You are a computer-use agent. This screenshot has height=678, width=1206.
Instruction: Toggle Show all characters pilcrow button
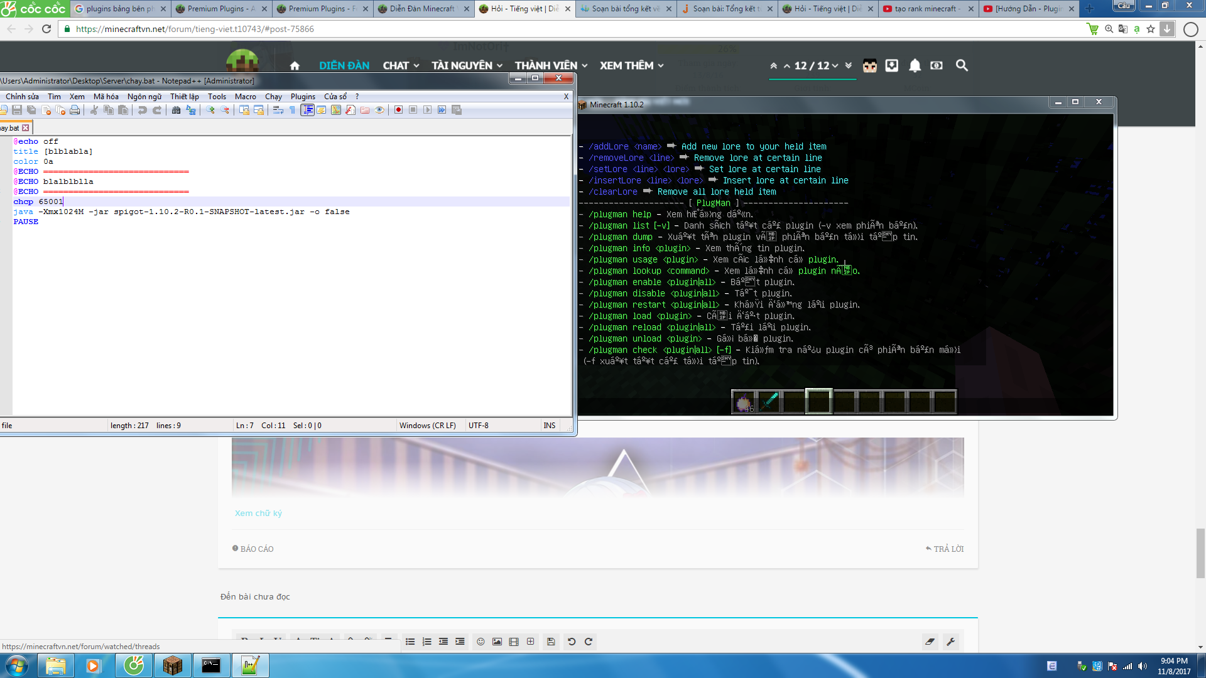(292, 110)
